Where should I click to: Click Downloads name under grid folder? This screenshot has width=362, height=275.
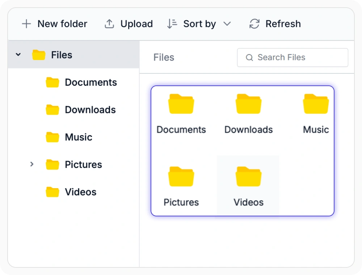249,130
